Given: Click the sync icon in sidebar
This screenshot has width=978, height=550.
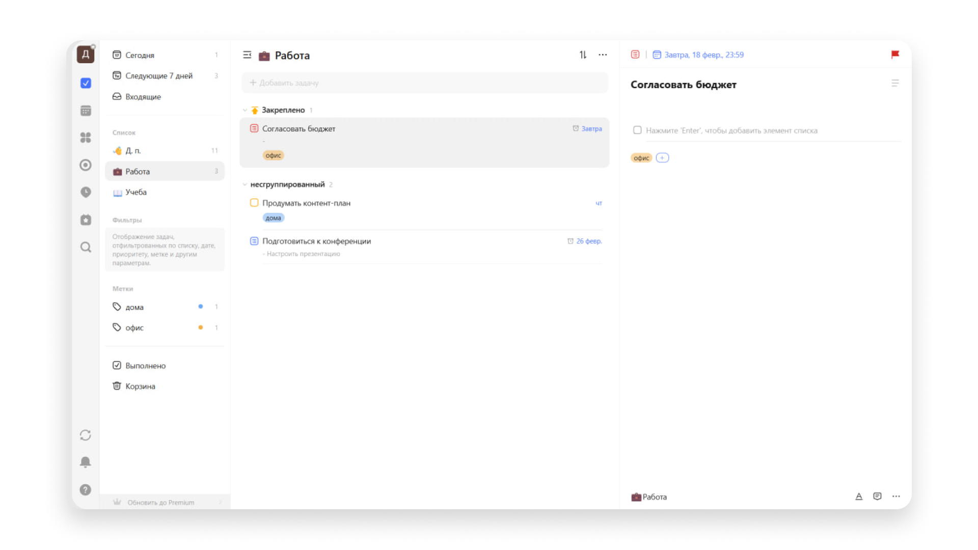Looking at the screenshot, I should (x=86, y=435).
